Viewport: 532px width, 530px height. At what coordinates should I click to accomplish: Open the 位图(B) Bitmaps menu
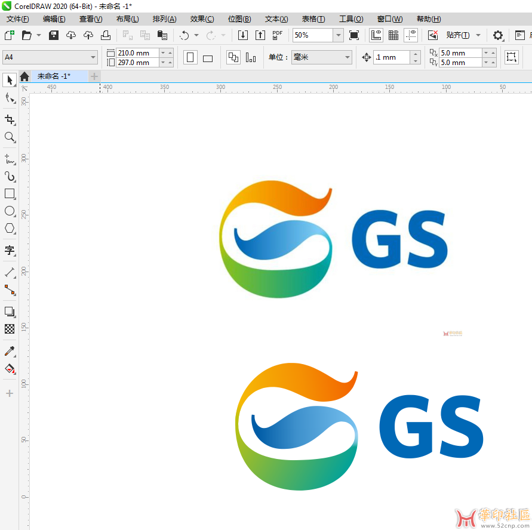point(239,19)
